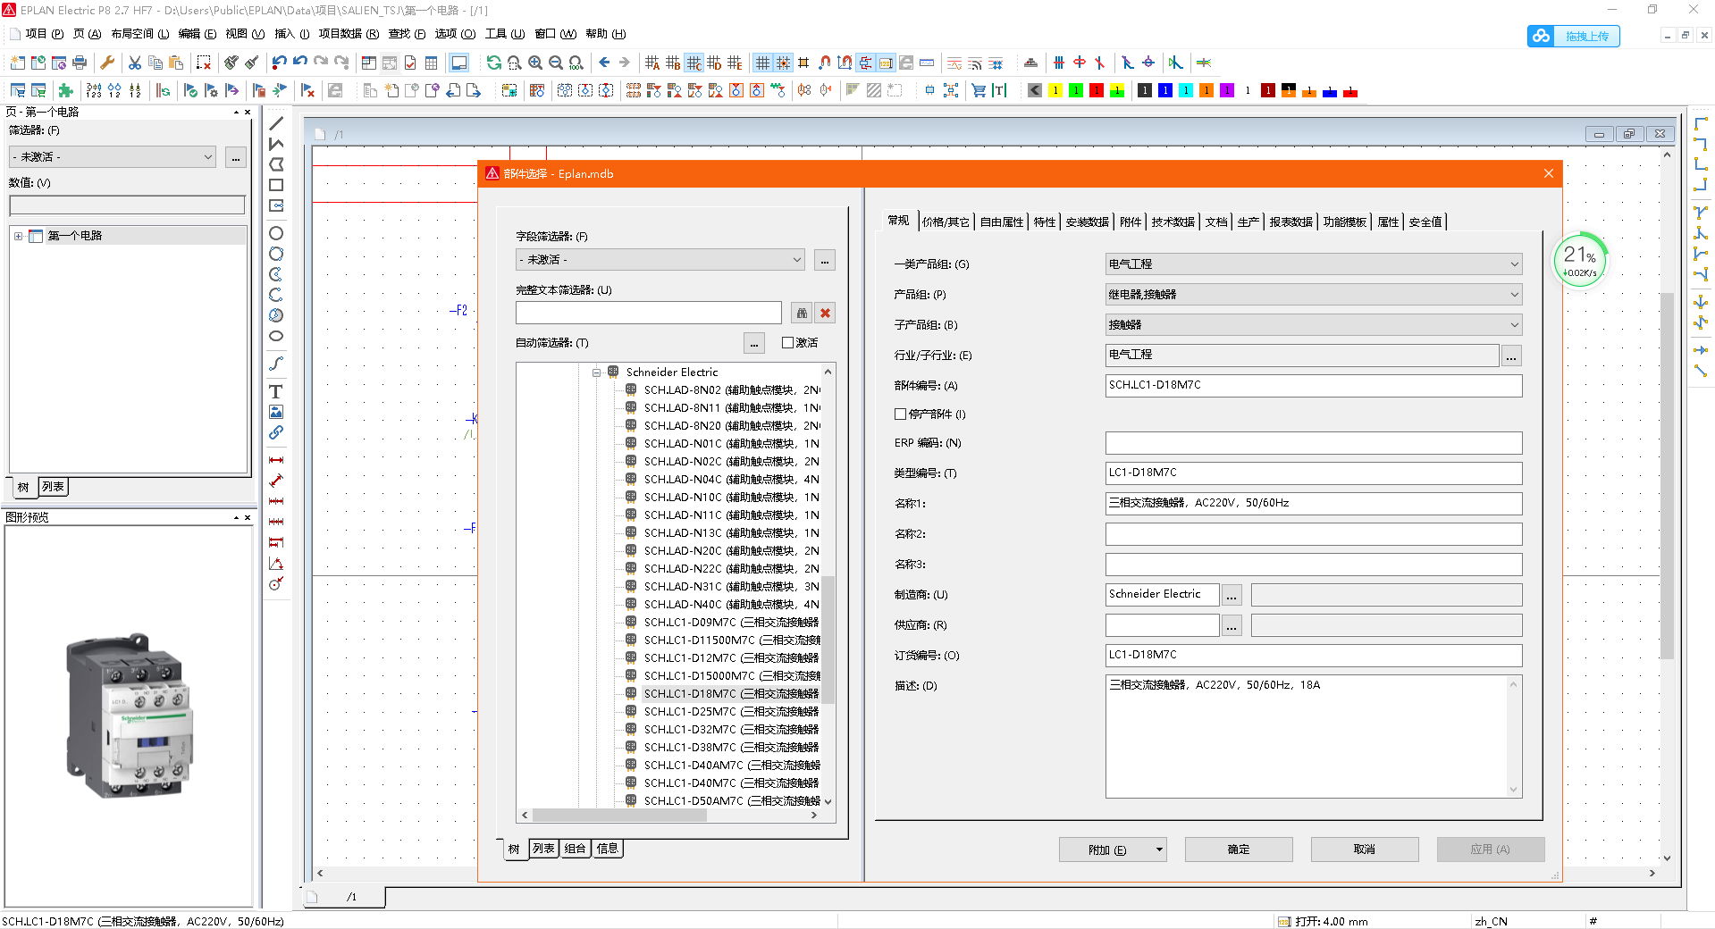
Task: Click the wrench settings icon
Action: pos(107,63)
